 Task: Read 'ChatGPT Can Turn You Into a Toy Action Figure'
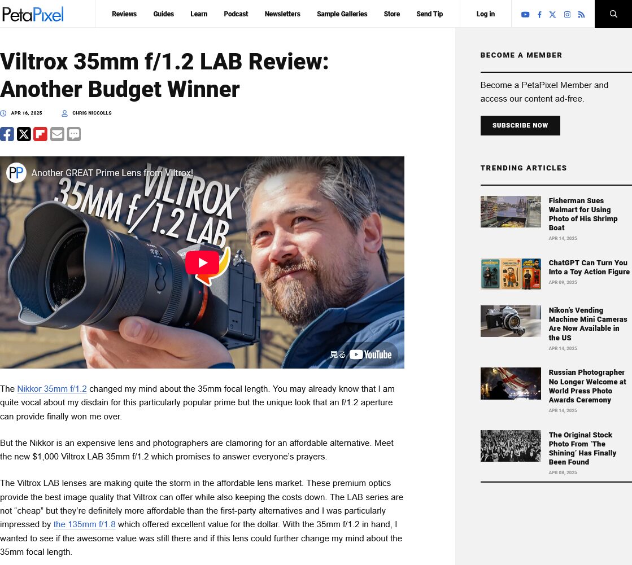(589, 267)
